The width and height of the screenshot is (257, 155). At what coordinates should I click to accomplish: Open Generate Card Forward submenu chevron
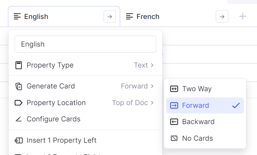tap(152, 86)
